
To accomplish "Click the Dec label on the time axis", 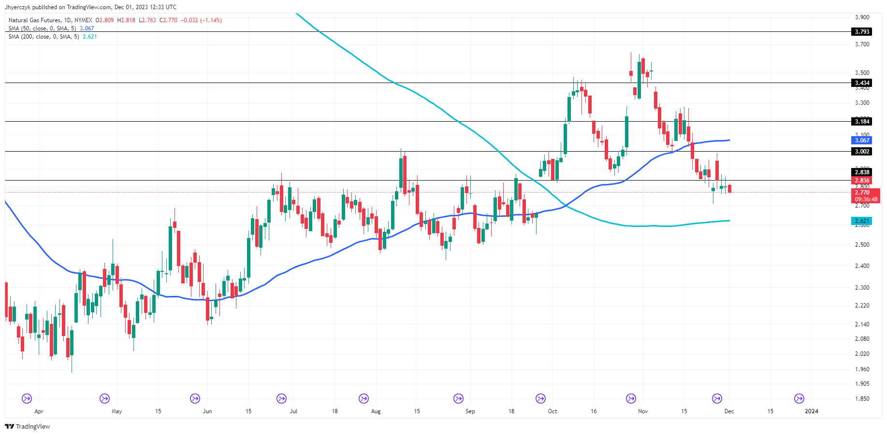I will [x=729, y=411].
